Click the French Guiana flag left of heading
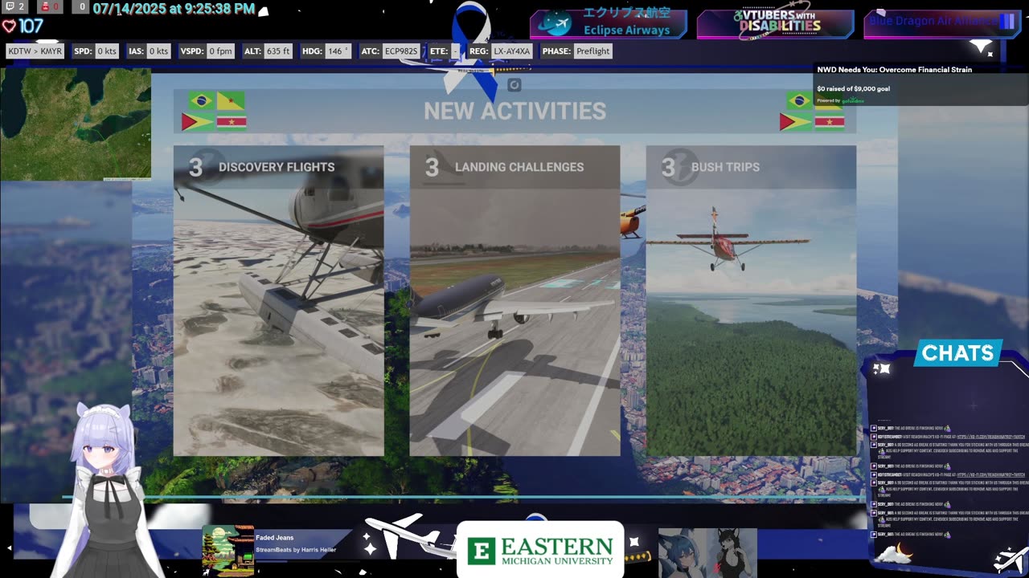The width and height of the screenshot is (1029, 578). 232,101
